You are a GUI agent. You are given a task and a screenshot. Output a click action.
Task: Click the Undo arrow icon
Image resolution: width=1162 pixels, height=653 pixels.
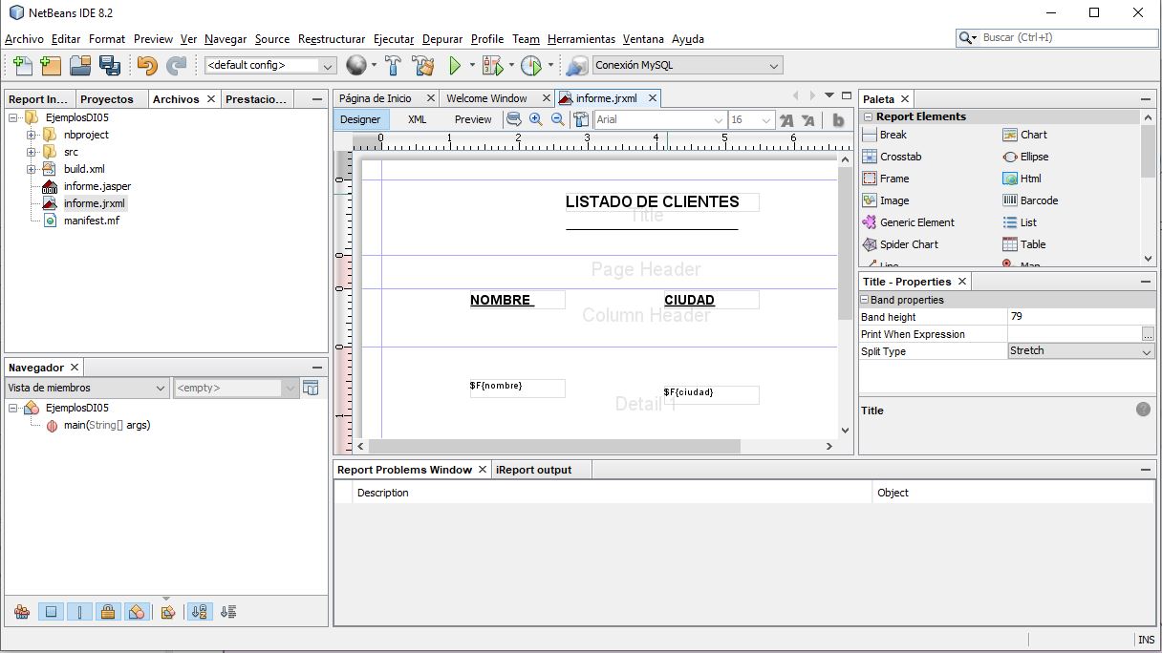[147, 65]
